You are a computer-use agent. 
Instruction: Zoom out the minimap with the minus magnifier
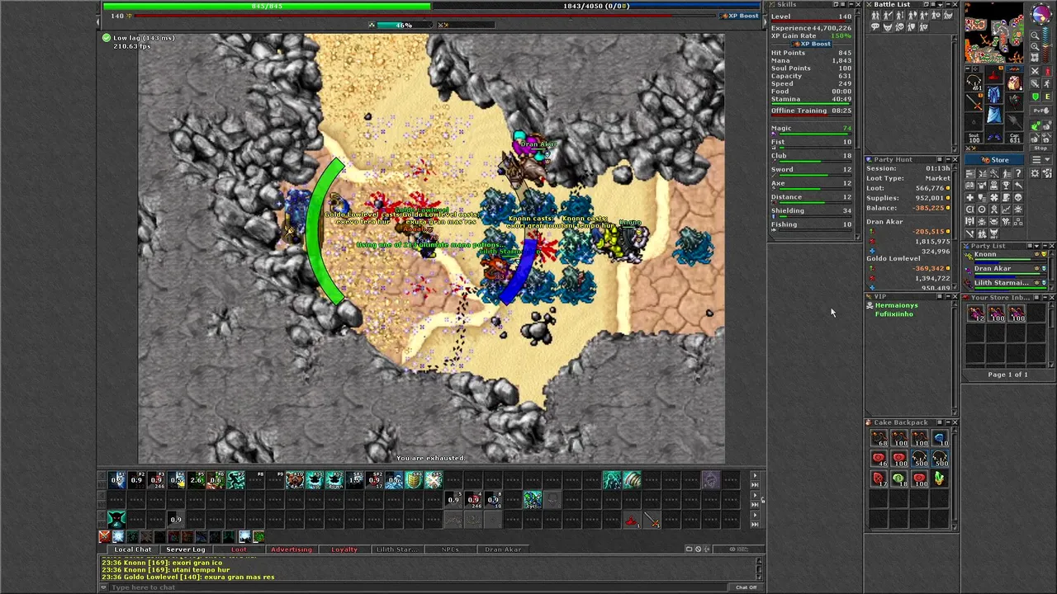point(1035,35)
